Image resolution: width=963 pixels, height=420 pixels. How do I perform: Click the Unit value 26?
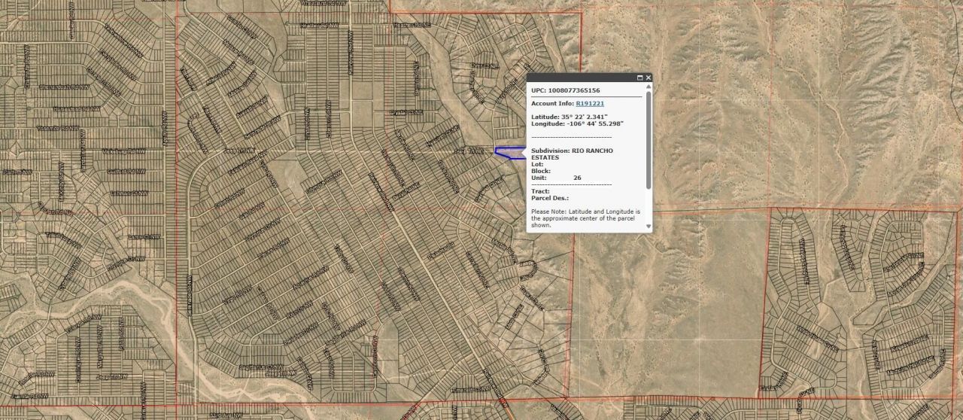tap(577, 178)
